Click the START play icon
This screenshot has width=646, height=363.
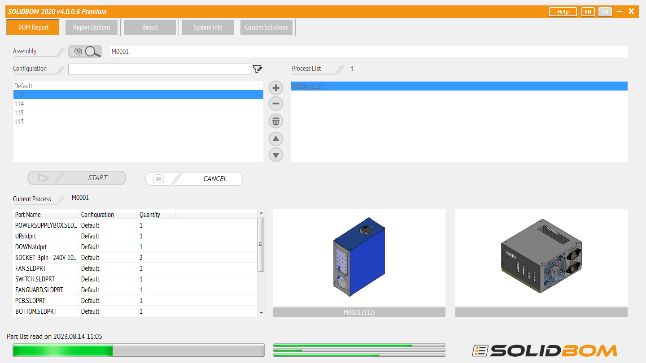click(43, 178)
